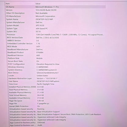Select '1.16' controller version value
The height and width of the screenshot is (127, 127).
[38, 44]
